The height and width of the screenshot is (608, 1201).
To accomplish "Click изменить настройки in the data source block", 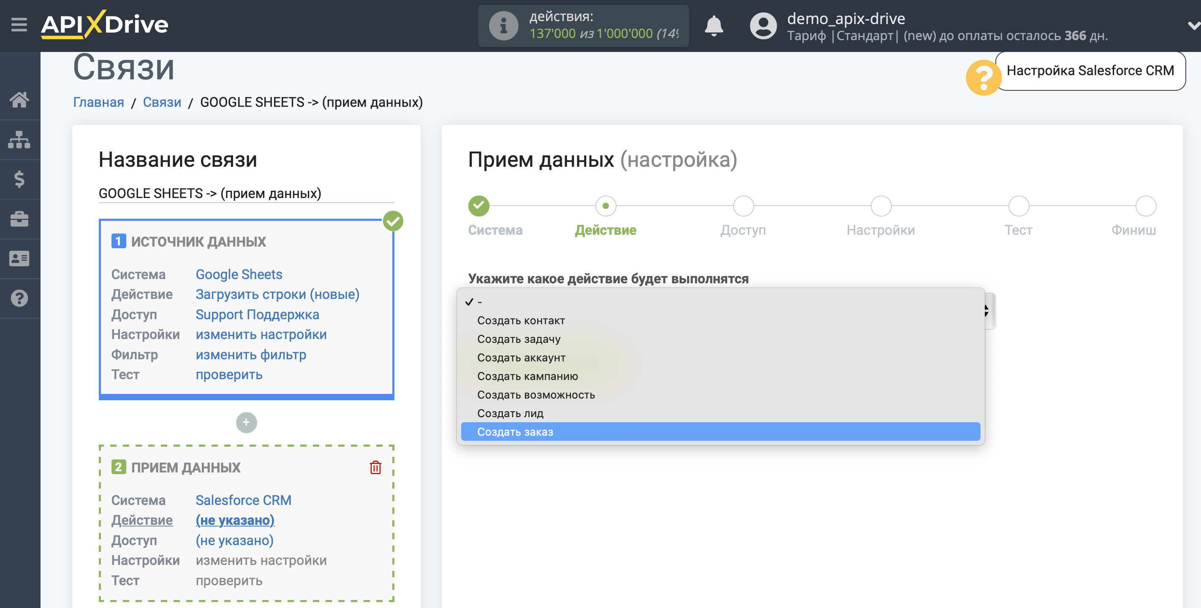I will click(x=261, y=334).
